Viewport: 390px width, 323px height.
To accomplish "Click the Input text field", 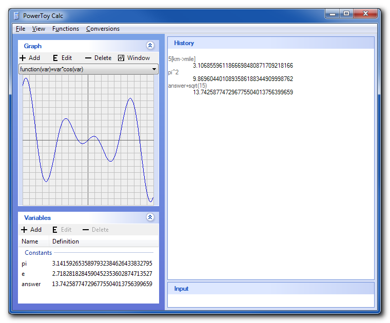I will click(271, 300).
